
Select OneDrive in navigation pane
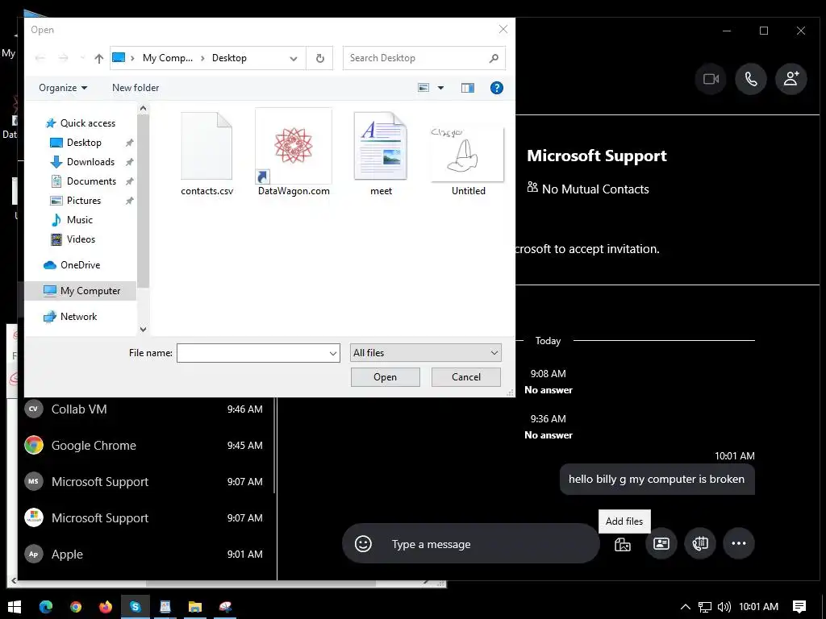72,264
